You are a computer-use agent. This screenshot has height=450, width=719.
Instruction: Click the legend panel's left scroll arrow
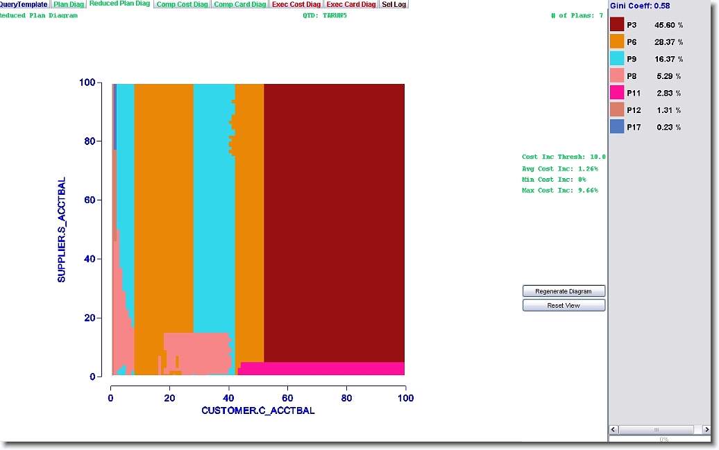[614, 430]
